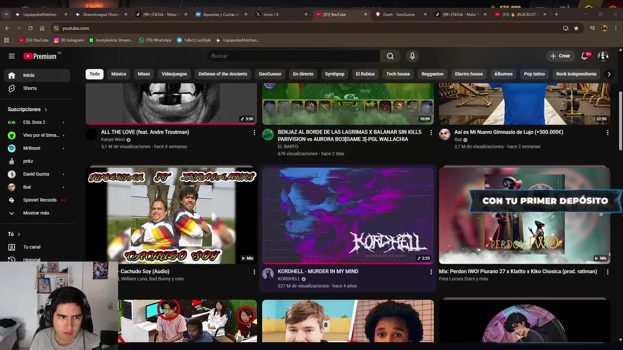Open the notifications bell

[585, 56]
